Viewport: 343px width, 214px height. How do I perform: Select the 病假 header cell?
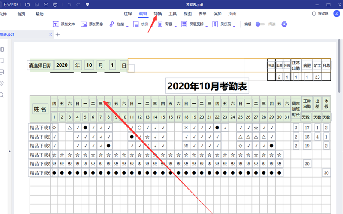coord(307,65)
